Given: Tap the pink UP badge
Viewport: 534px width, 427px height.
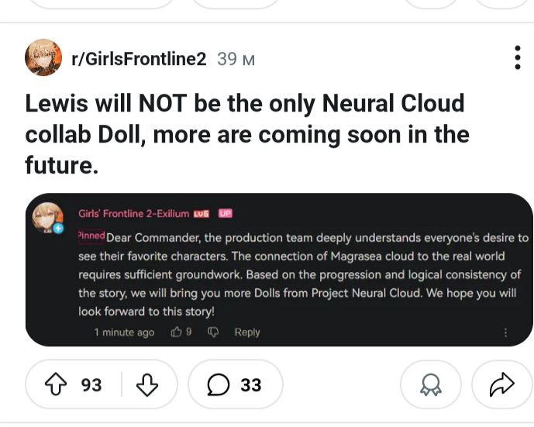Looking at the screenshot, I should click(226, 213).
